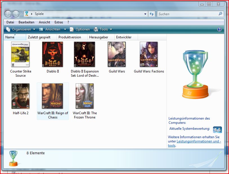The image size is (229, 174).
Task: Sort by the Name column header
Action: 15,37
